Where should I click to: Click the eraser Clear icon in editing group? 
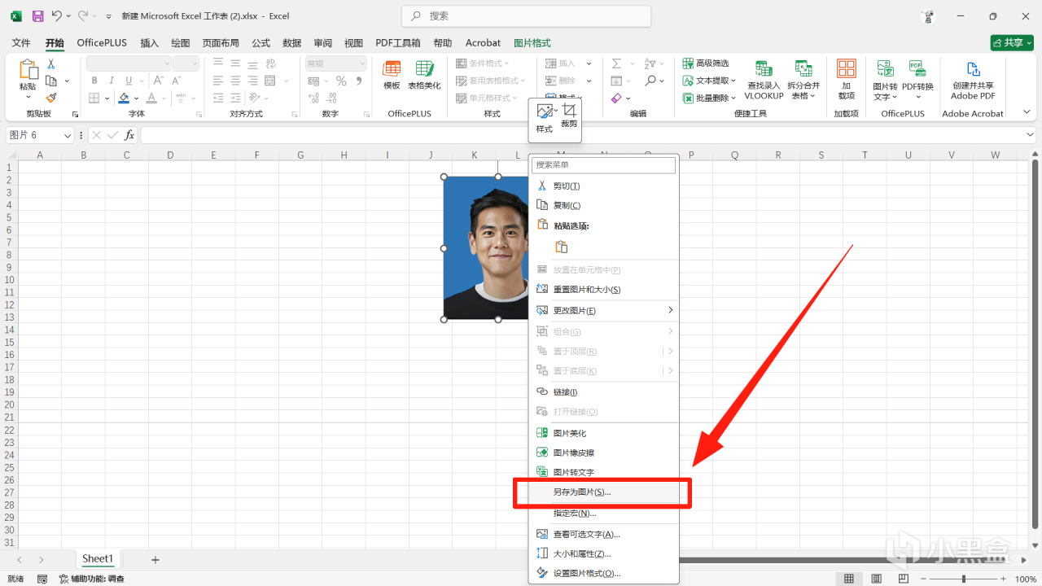coord(616,98)
